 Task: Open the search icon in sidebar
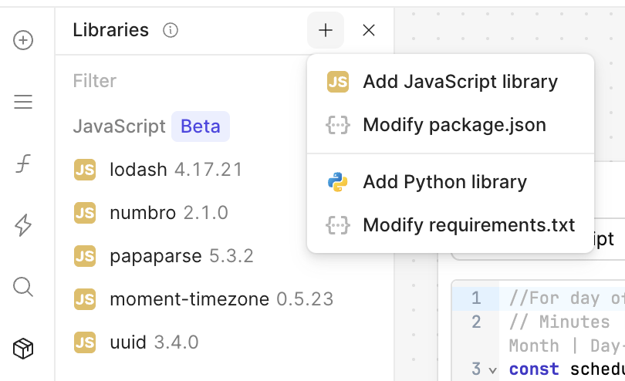[24, 287]
